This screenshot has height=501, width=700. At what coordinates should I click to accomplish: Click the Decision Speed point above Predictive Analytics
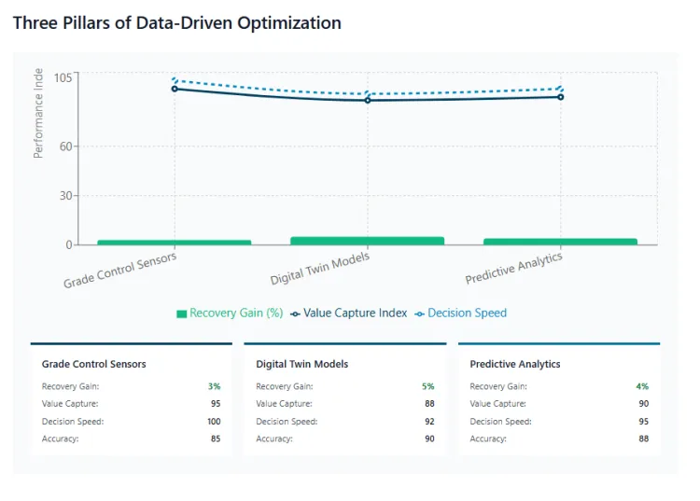click(x=560, y=89)
